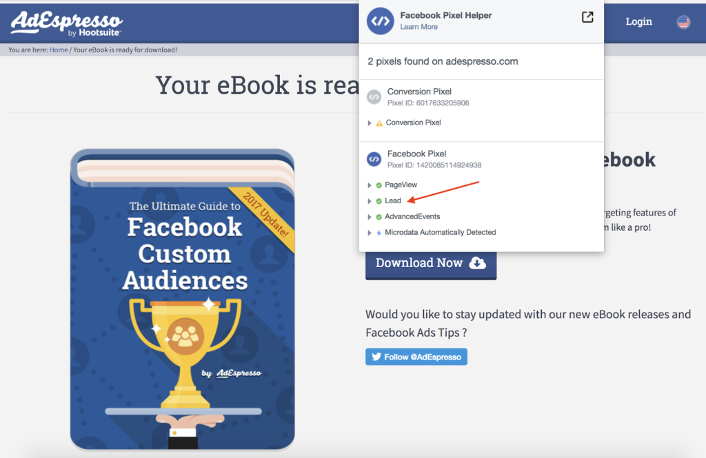Follow the Learn More link

[418, 27]
